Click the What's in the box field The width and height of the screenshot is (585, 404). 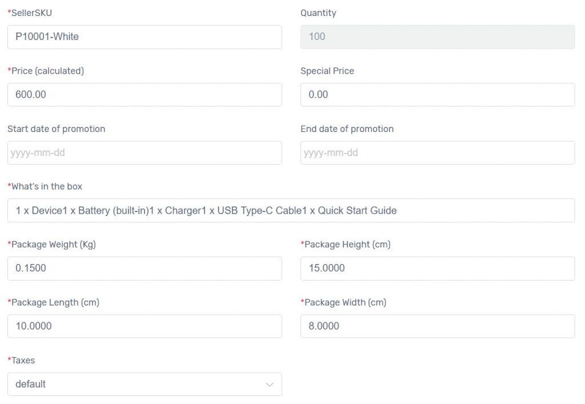(291, 210)
